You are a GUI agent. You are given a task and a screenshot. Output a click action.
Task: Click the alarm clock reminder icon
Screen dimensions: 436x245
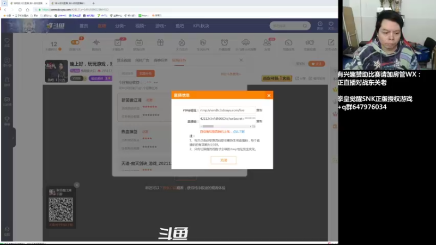click(225, 42)
